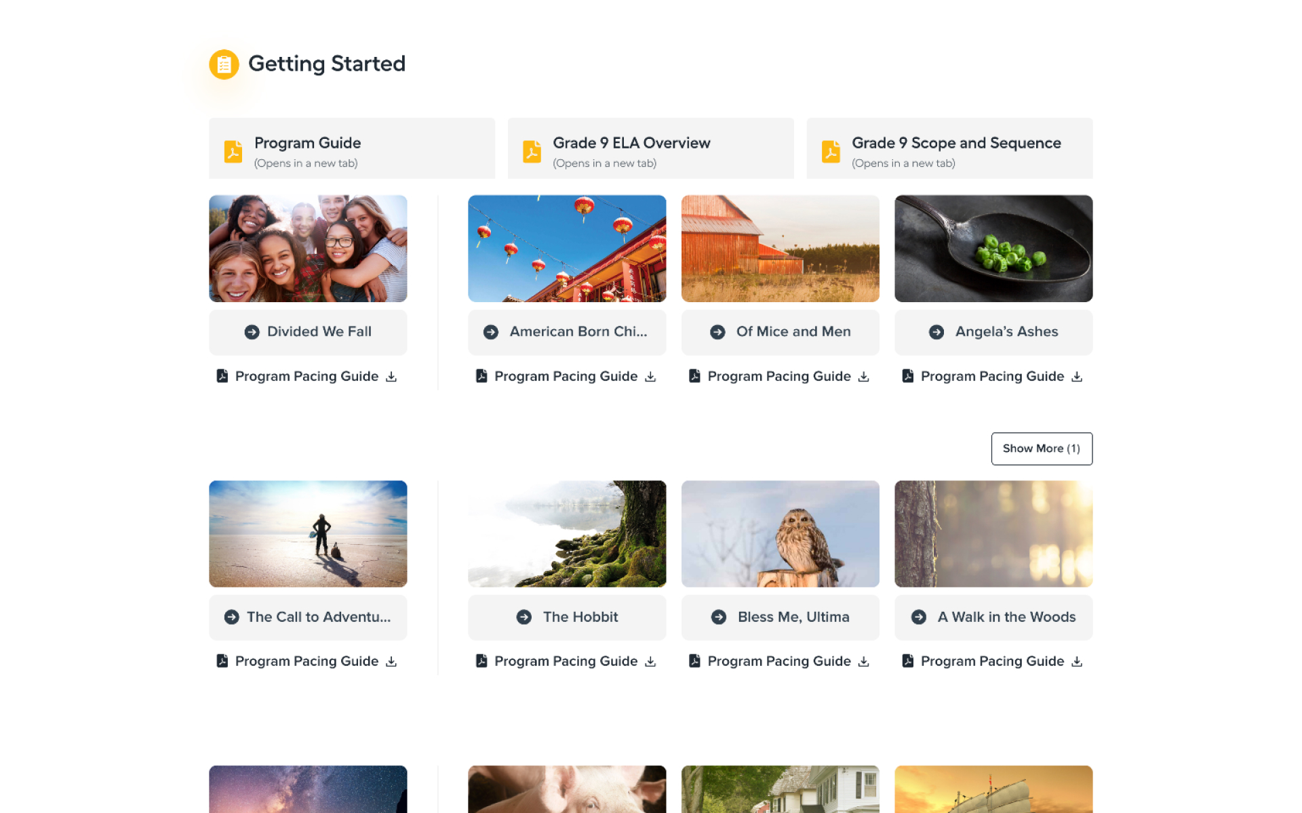Click the arrow icon beside The Hobbit
Image resolution: width=1302 pixels, height=813 pixels.
click(x=524, y=617)
